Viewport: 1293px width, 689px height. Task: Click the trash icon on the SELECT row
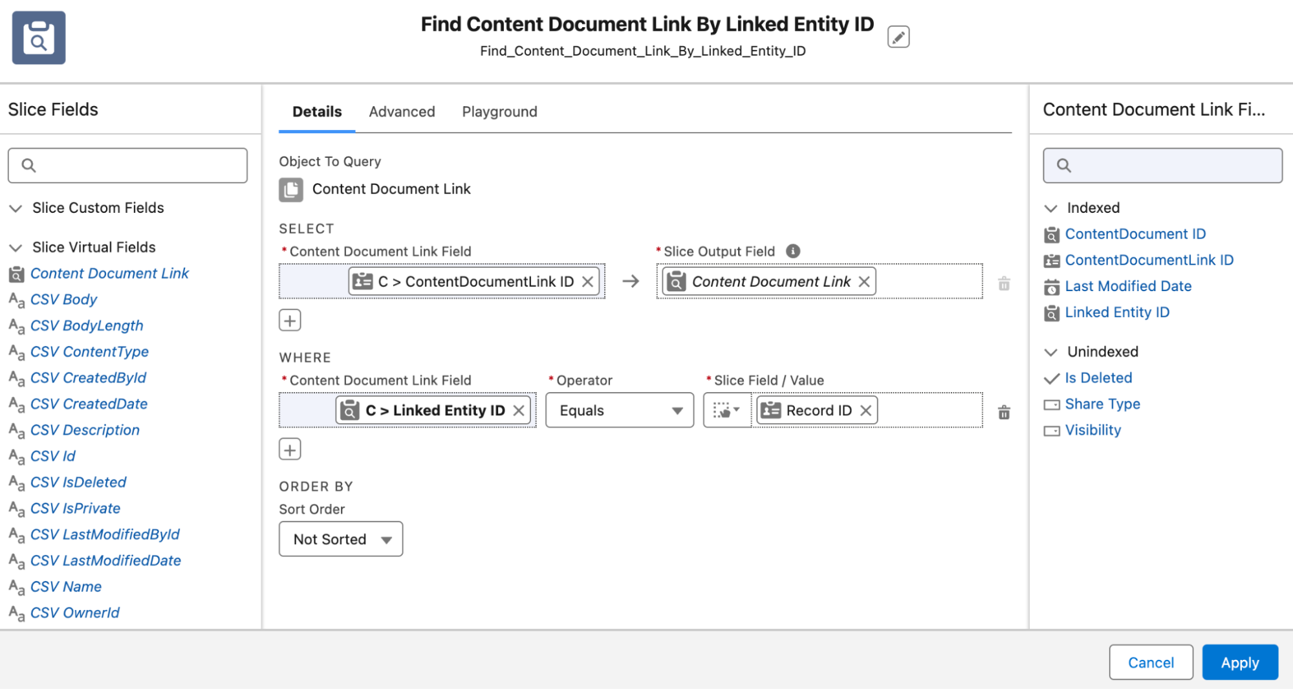1003,283
